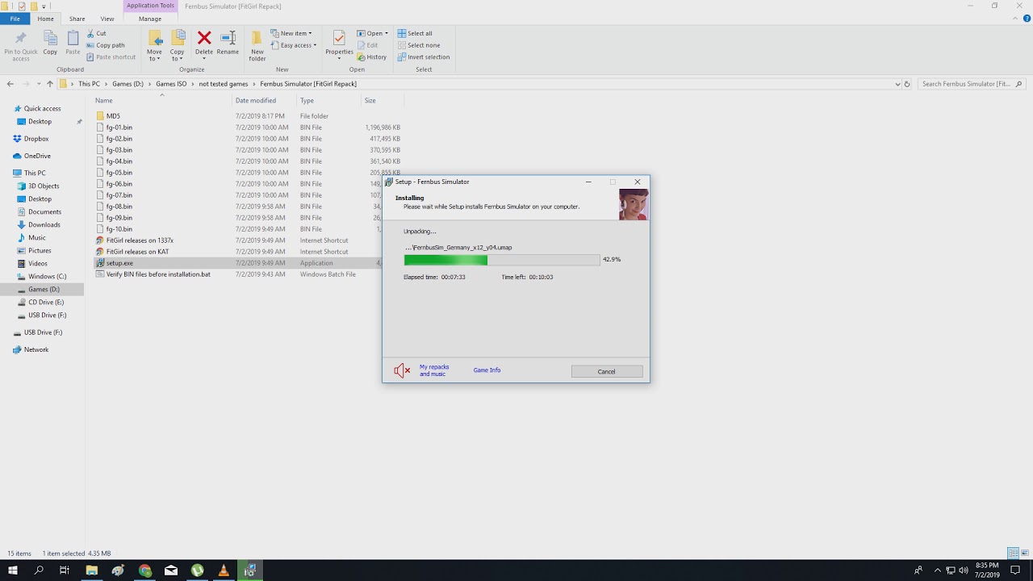Open CD Drive (E:) in navigation pane
The height and width of the screenshot is (581, 1033).
tap(46, 303)
